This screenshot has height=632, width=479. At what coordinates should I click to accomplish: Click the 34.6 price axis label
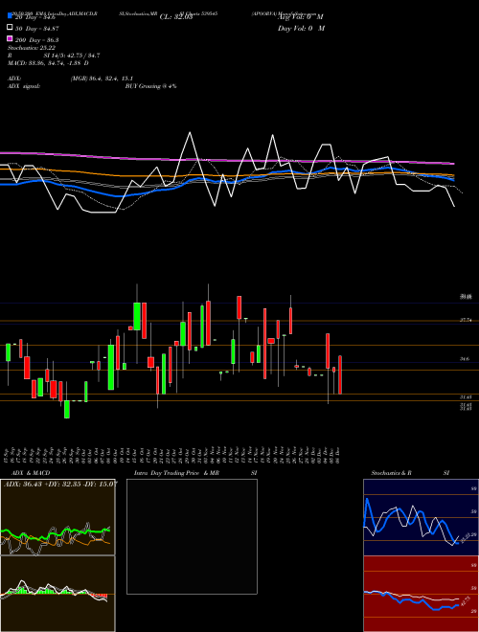[x=465, y=359]
